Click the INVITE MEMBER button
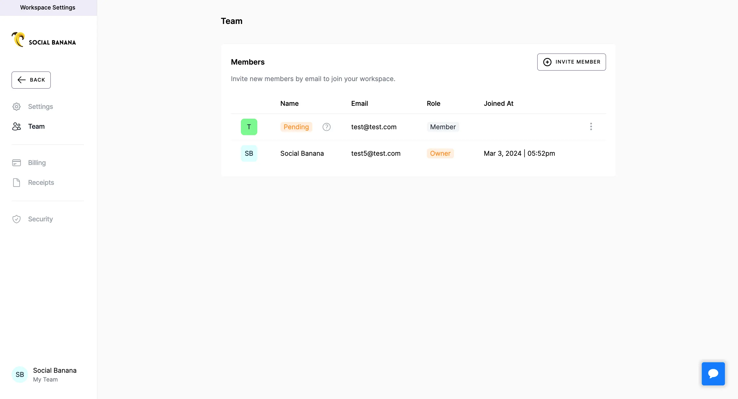Screen dimensions: 738x399 coord(572,62)
